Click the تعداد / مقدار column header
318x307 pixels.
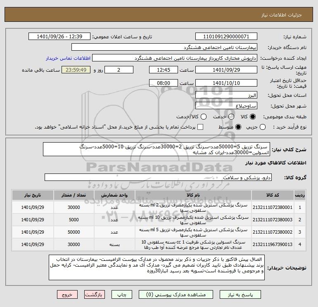click(x=74, y=195)
